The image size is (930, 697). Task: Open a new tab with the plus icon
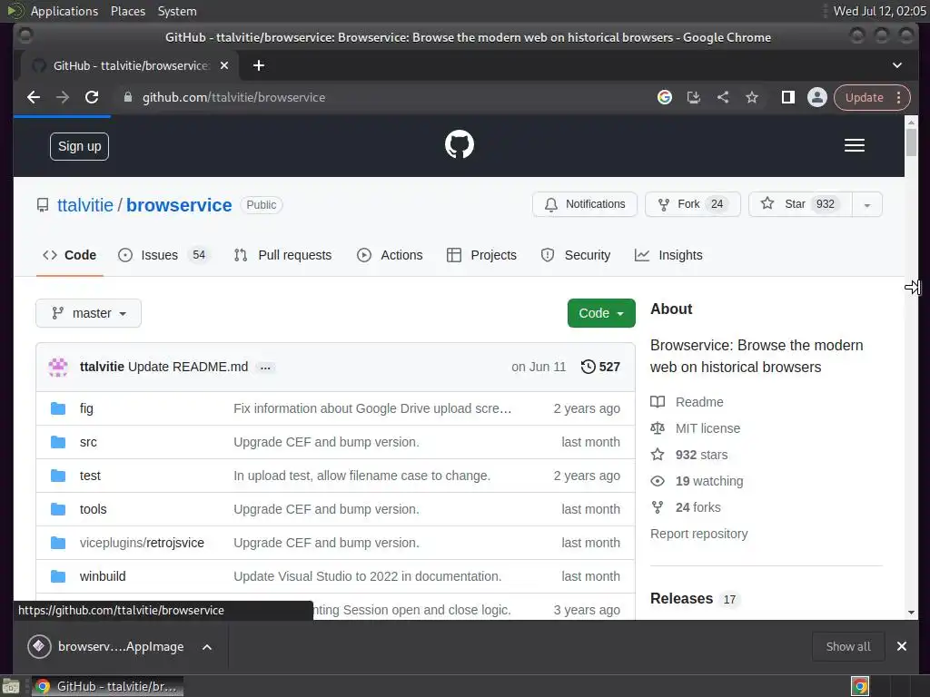click(x=259, y=65)
